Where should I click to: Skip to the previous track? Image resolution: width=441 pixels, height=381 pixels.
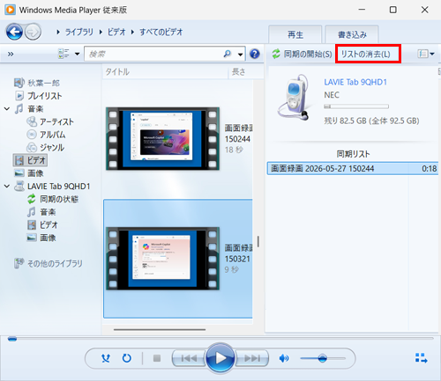pos(189,358)
